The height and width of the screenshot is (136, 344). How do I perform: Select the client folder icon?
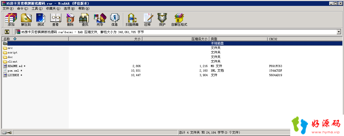(5, 62)
